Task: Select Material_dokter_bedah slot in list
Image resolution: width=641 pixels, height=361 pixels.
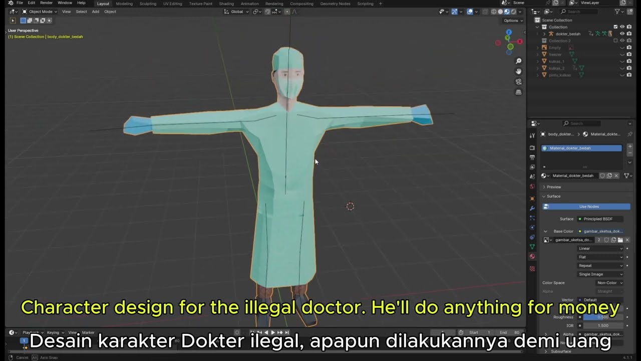Action: click(x=581, y=148)
